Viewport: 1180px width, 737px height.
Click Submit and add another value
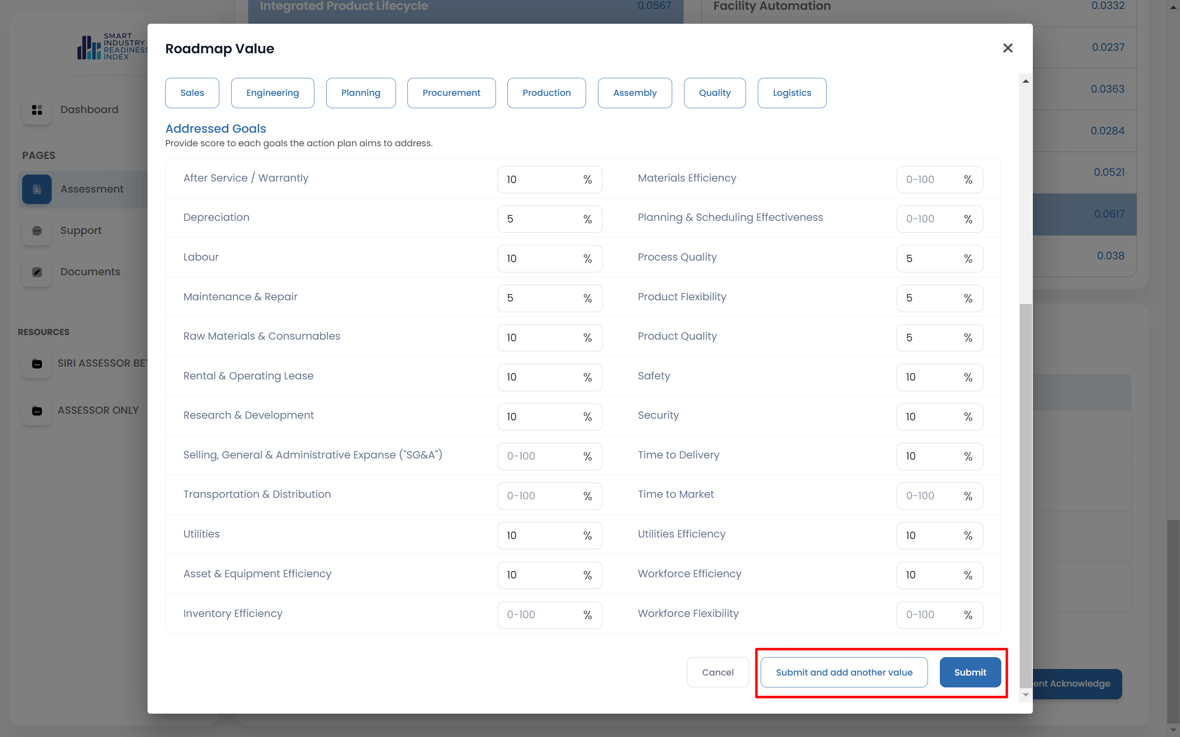pos(844,672)
